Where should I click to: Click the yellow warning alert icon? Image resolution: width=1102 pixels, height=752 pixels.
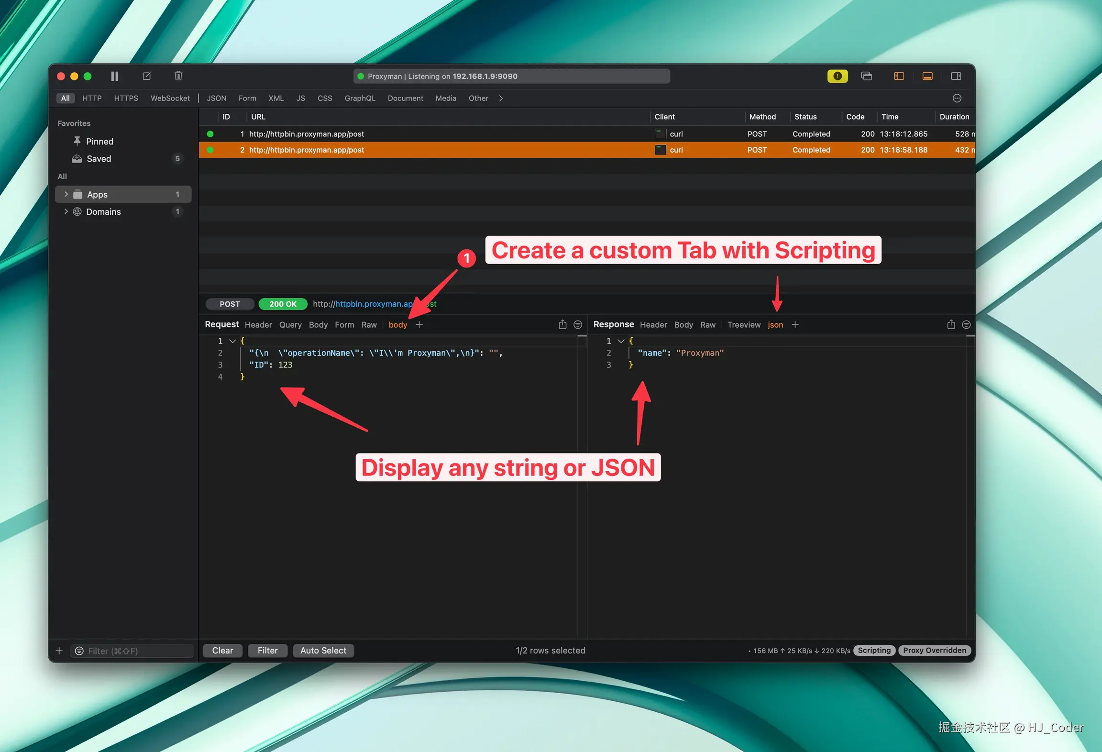point(837,76)
